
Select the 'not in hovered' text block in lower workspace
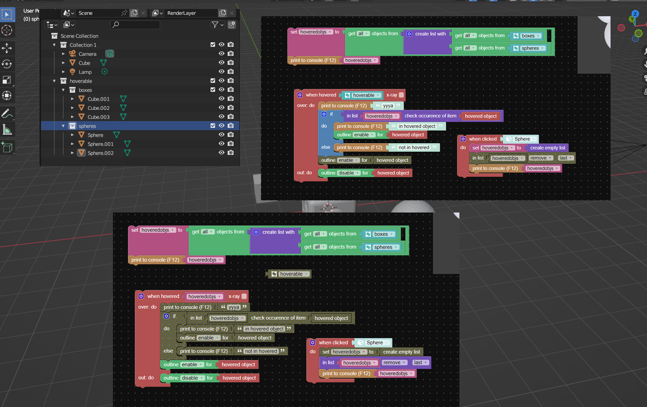[x=261, y=351]
